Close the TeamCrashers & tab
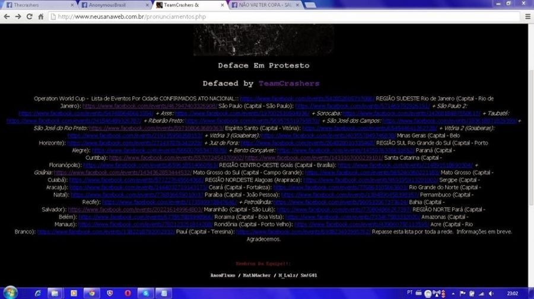This screenshot has width=534, height=299. tap(223, 5)
